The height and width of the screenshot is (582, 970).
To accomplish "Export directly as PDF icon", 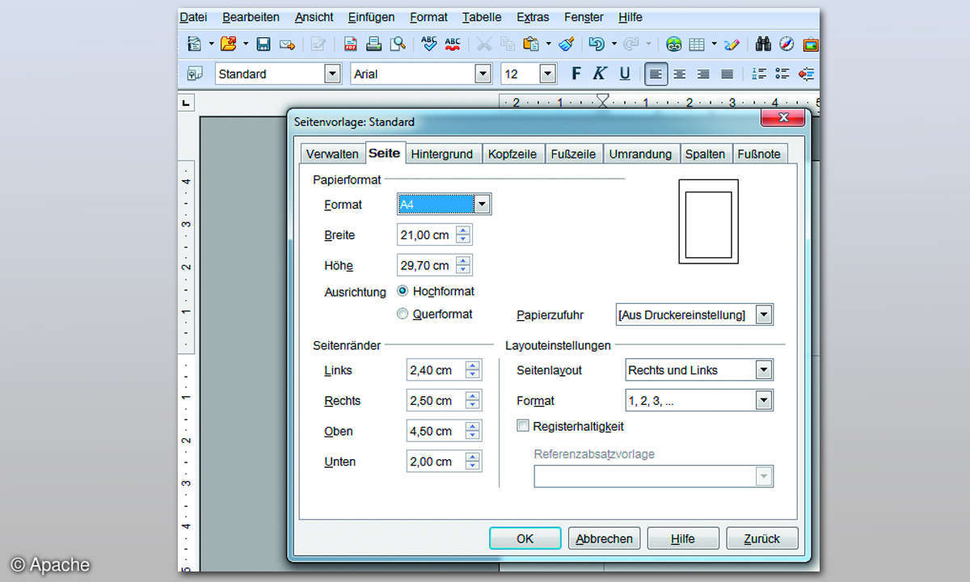I will coord(351,44).
